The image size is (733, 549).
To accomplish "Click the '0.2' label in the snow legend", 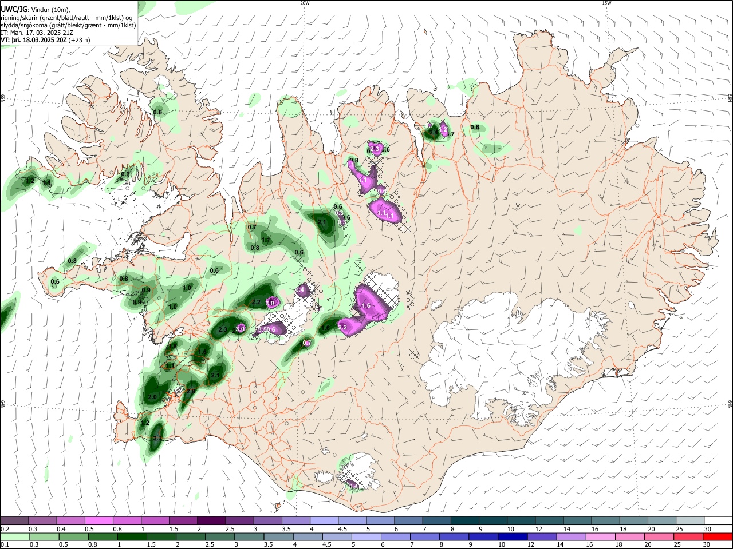I will pos(5,529).
